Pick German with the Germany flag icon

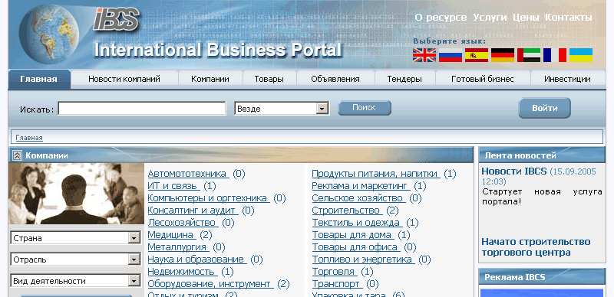(503, 55)
